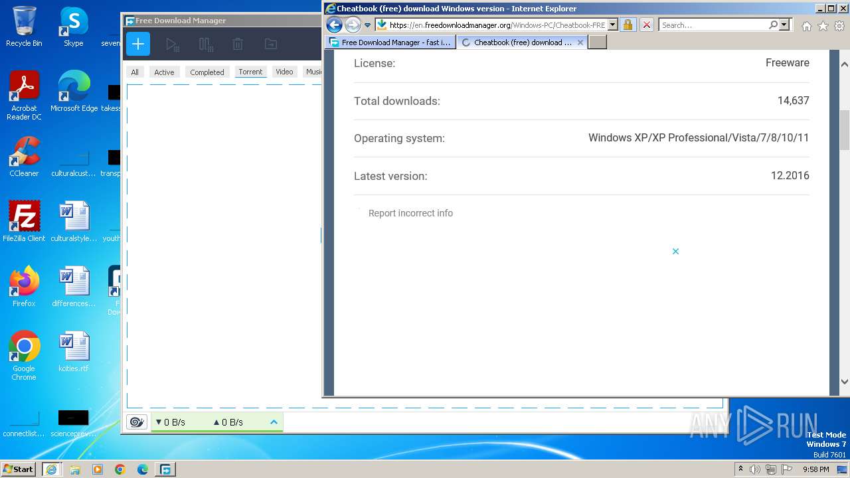Add a new download with the plus button

click(x=138, y=44)
